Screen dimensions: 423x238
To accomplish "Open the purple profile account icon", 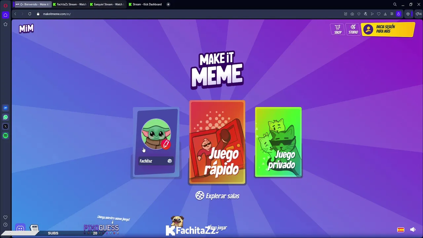I will [399, 14].
